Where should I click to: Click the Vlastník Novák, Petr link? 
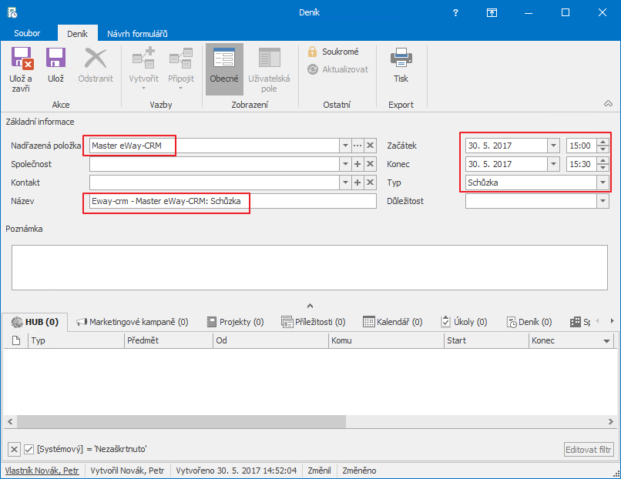point(42,471)
